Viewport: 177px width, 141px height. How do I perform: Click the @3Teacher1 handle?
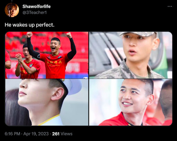[35, 12]
